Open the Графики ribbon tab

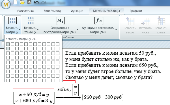point(136,11)
